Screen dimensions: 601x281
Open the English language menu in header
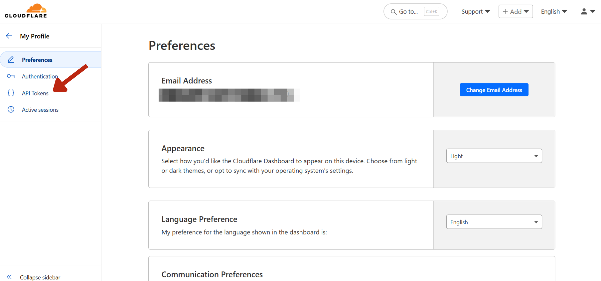point(554,11)
